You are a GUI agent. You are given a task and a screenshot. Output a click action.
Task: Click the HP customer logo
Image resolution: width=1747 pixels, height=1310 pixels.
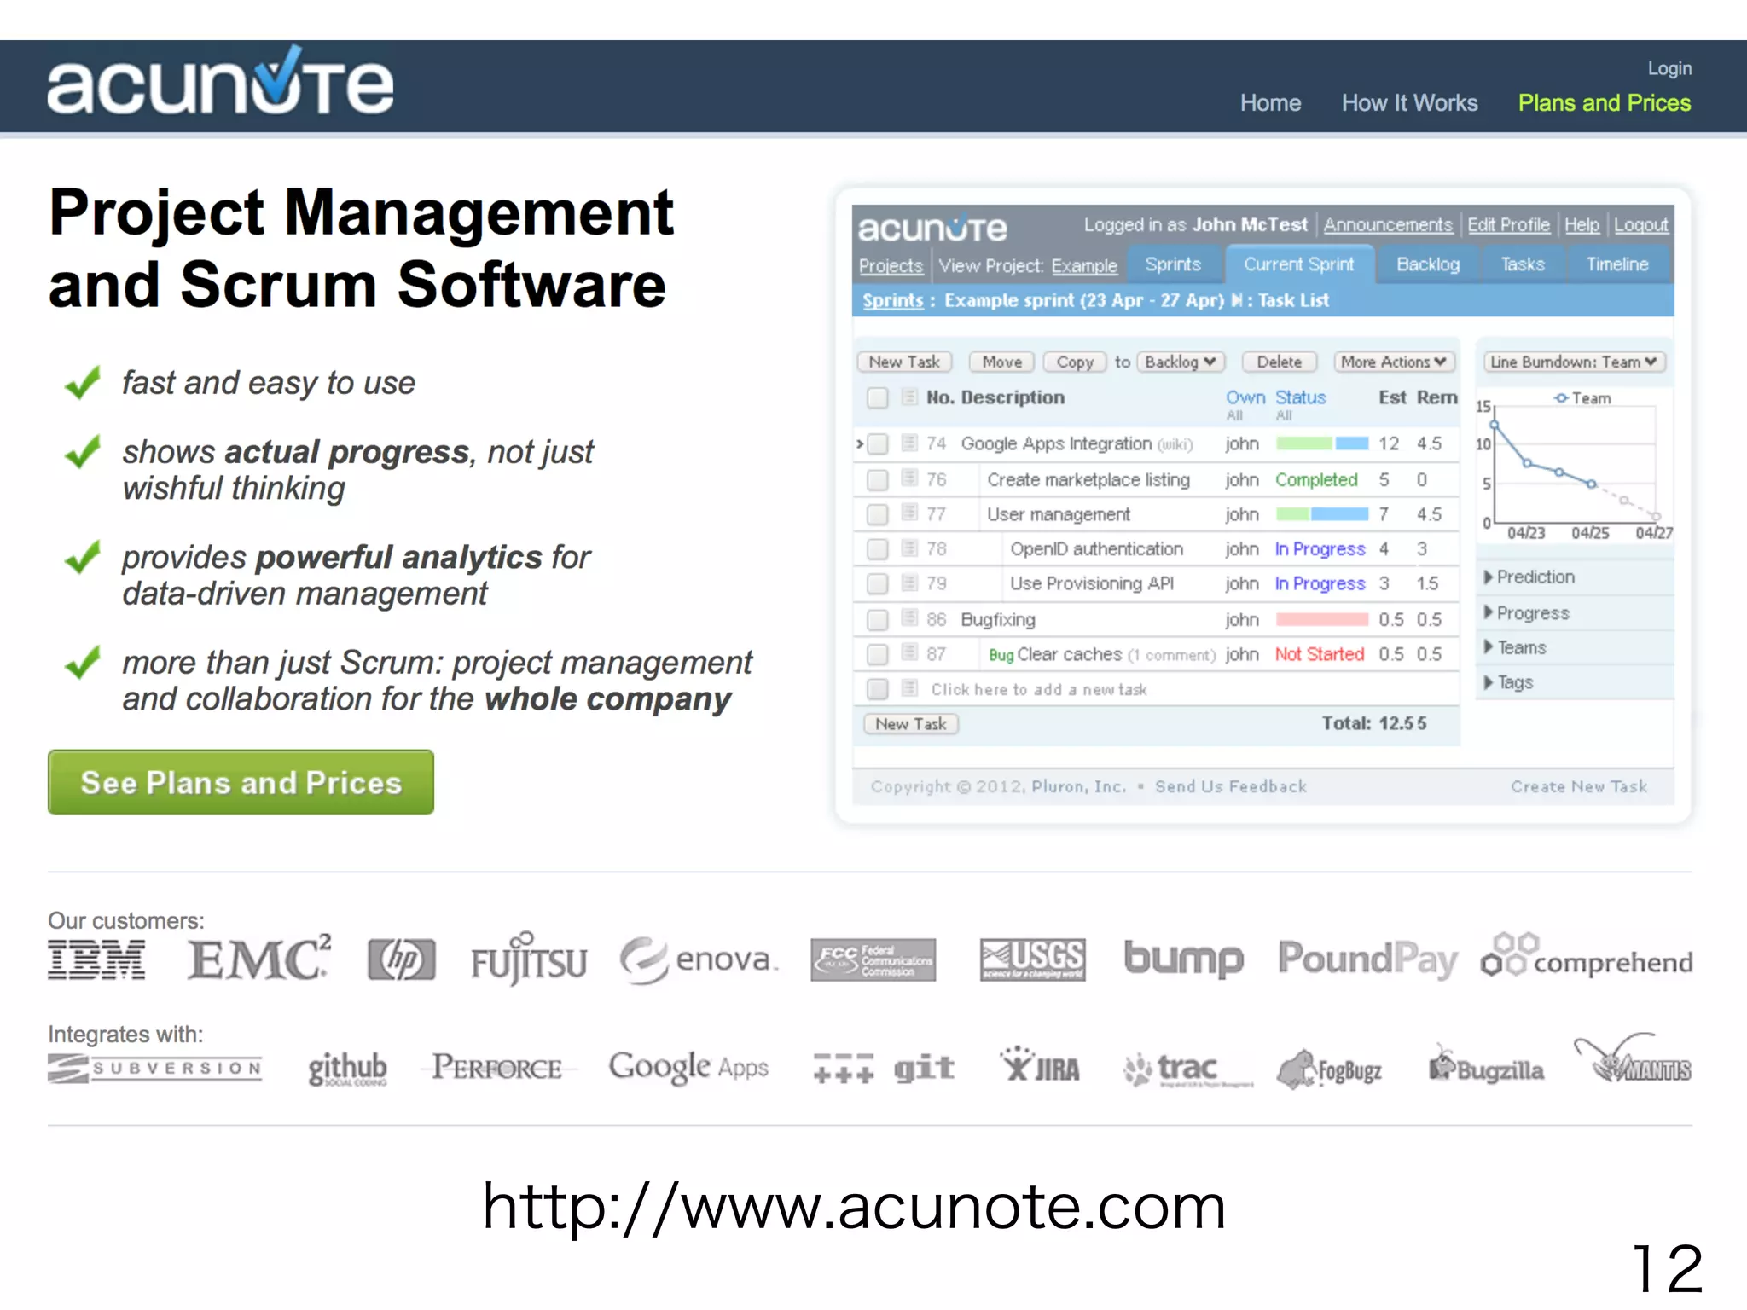pyautogui.click(x=401, y=960)
